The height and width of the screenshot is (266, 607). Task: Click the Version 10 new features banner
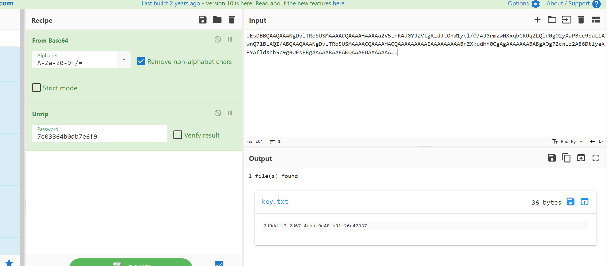point(243,4)
